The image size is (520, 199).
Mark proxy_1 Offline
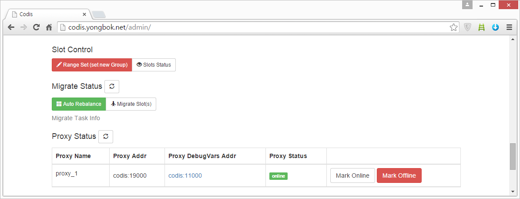tap(399, 175)
